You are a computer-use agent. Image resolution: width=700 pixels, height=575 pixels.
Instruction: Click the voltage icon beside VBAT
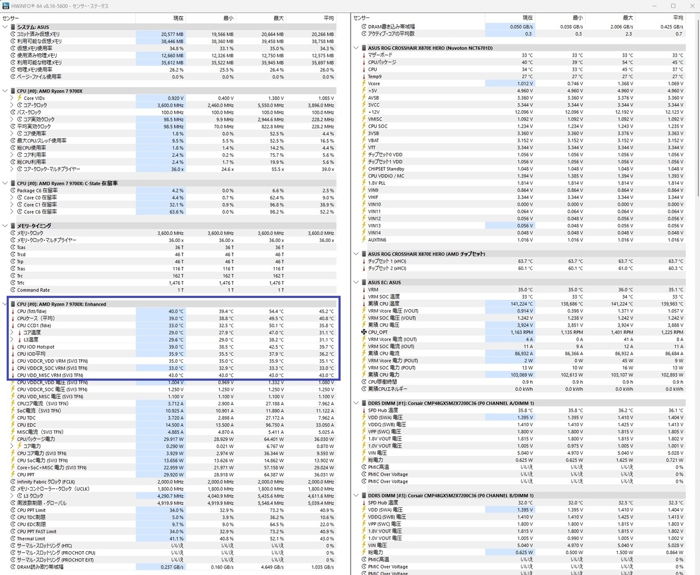pos(364,140)
